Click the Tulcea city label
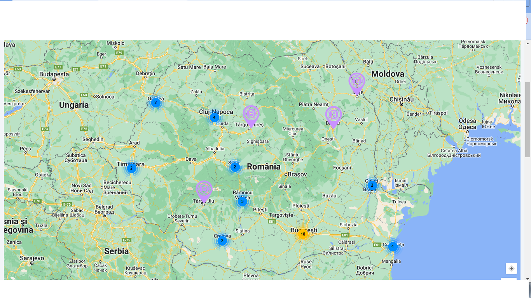Image resolution: width=531 pixels, height=298 pixels. pos(399,201)
